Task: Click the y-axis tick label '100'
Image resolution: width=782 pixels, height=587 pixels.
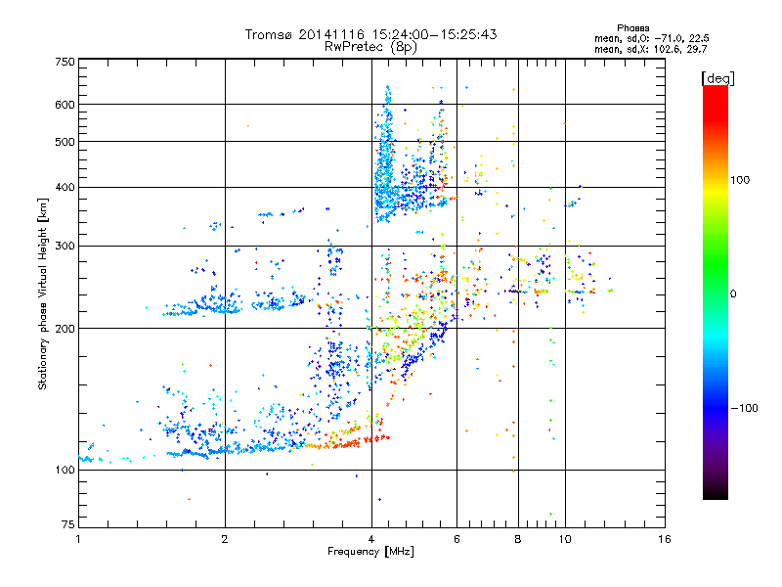Action: click(65, 471)
